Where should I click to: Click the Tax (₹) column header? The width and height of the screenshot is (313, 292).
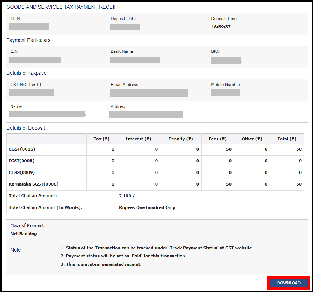(102, 139)
